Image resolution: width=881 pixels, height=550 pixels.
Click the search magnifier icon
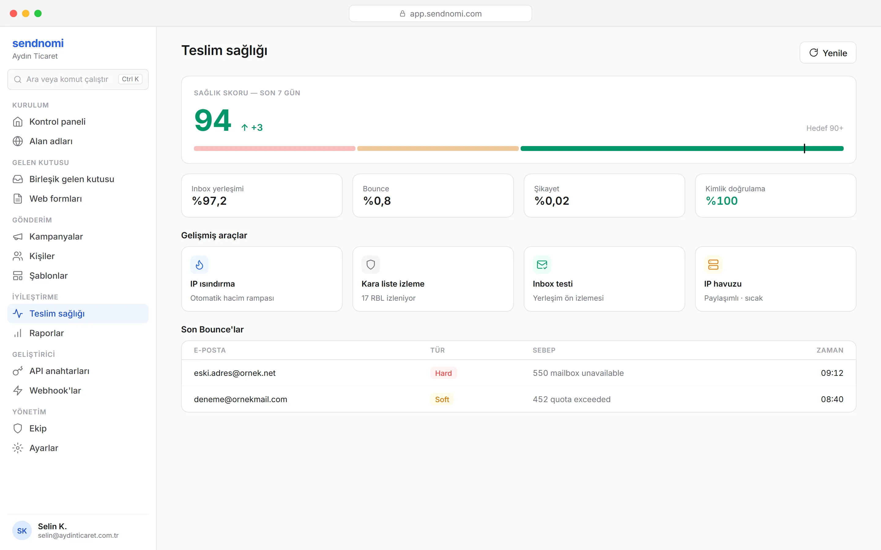pyautogui.click(x=17, y=79)
